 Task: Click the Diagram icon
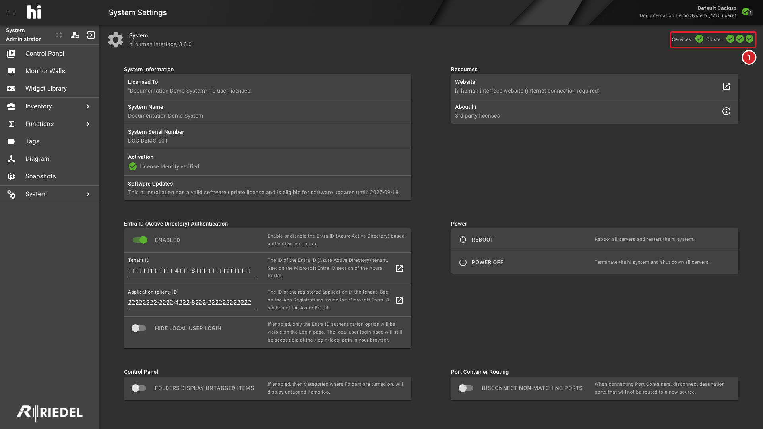(x=11, y=158)
